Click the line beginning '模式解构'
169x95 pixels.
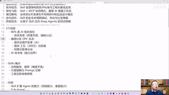tap(39, 15)
